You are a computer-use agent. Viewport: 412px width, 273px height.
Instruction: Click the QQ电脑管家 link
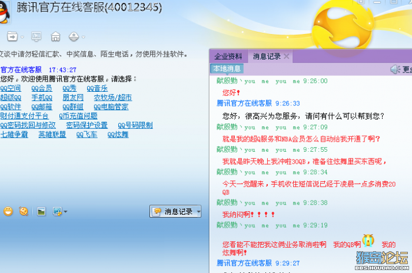pyautogui.click(x=111, y=107)
